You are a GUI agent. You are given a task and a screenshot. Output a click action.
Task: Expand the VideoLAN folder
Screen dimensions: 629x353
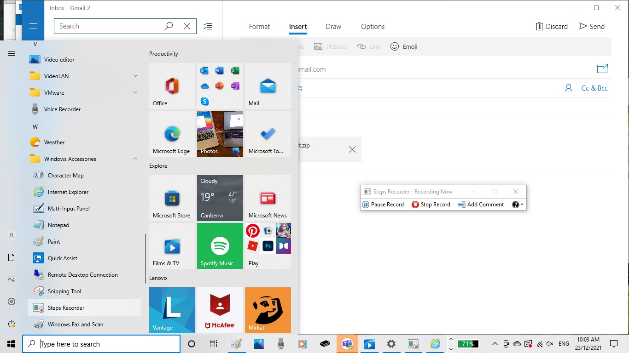135,76
